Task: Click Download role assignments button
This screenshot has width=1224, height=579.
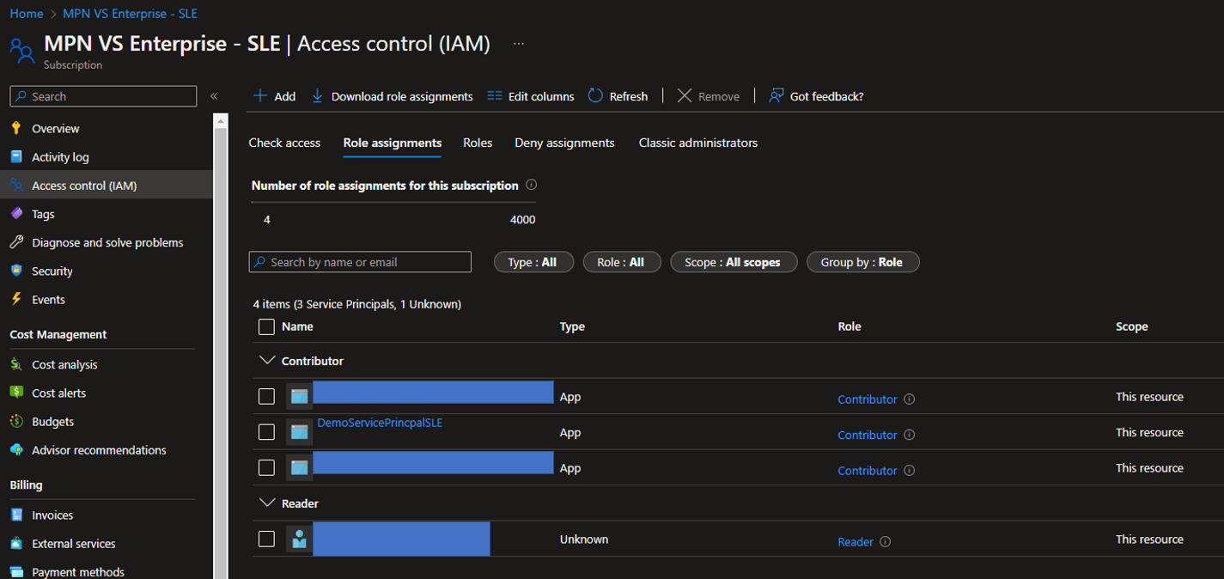Action: [392, 96]
